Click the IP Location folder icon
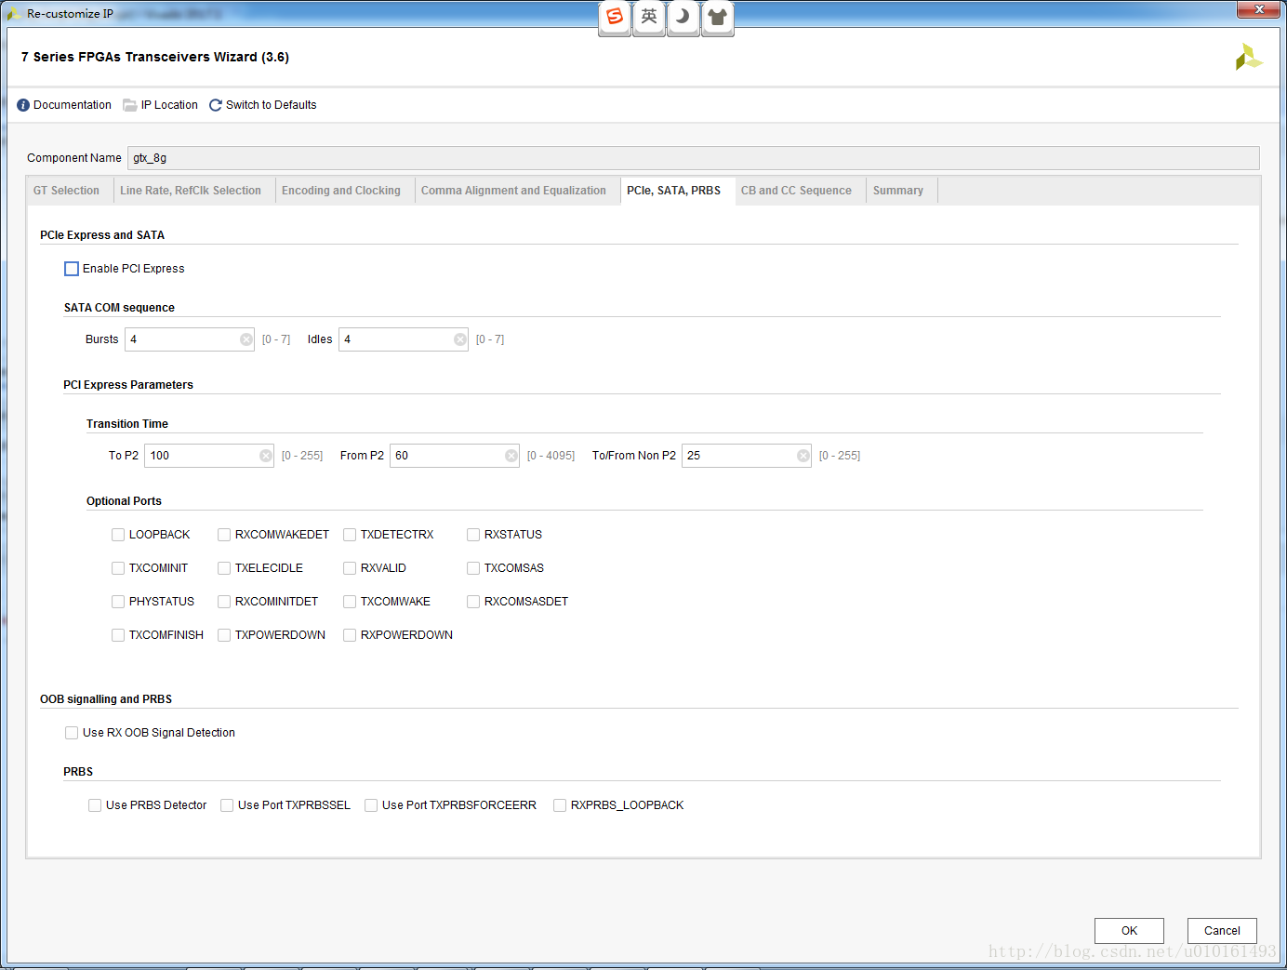The width and height of the screenshot is (1287, 970). [130, 105]
